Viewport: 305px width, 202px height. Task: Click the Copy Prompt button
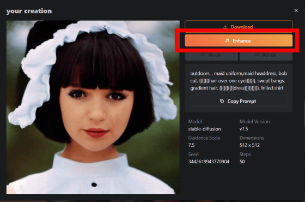pyautogui.click(x=239, y=101)
